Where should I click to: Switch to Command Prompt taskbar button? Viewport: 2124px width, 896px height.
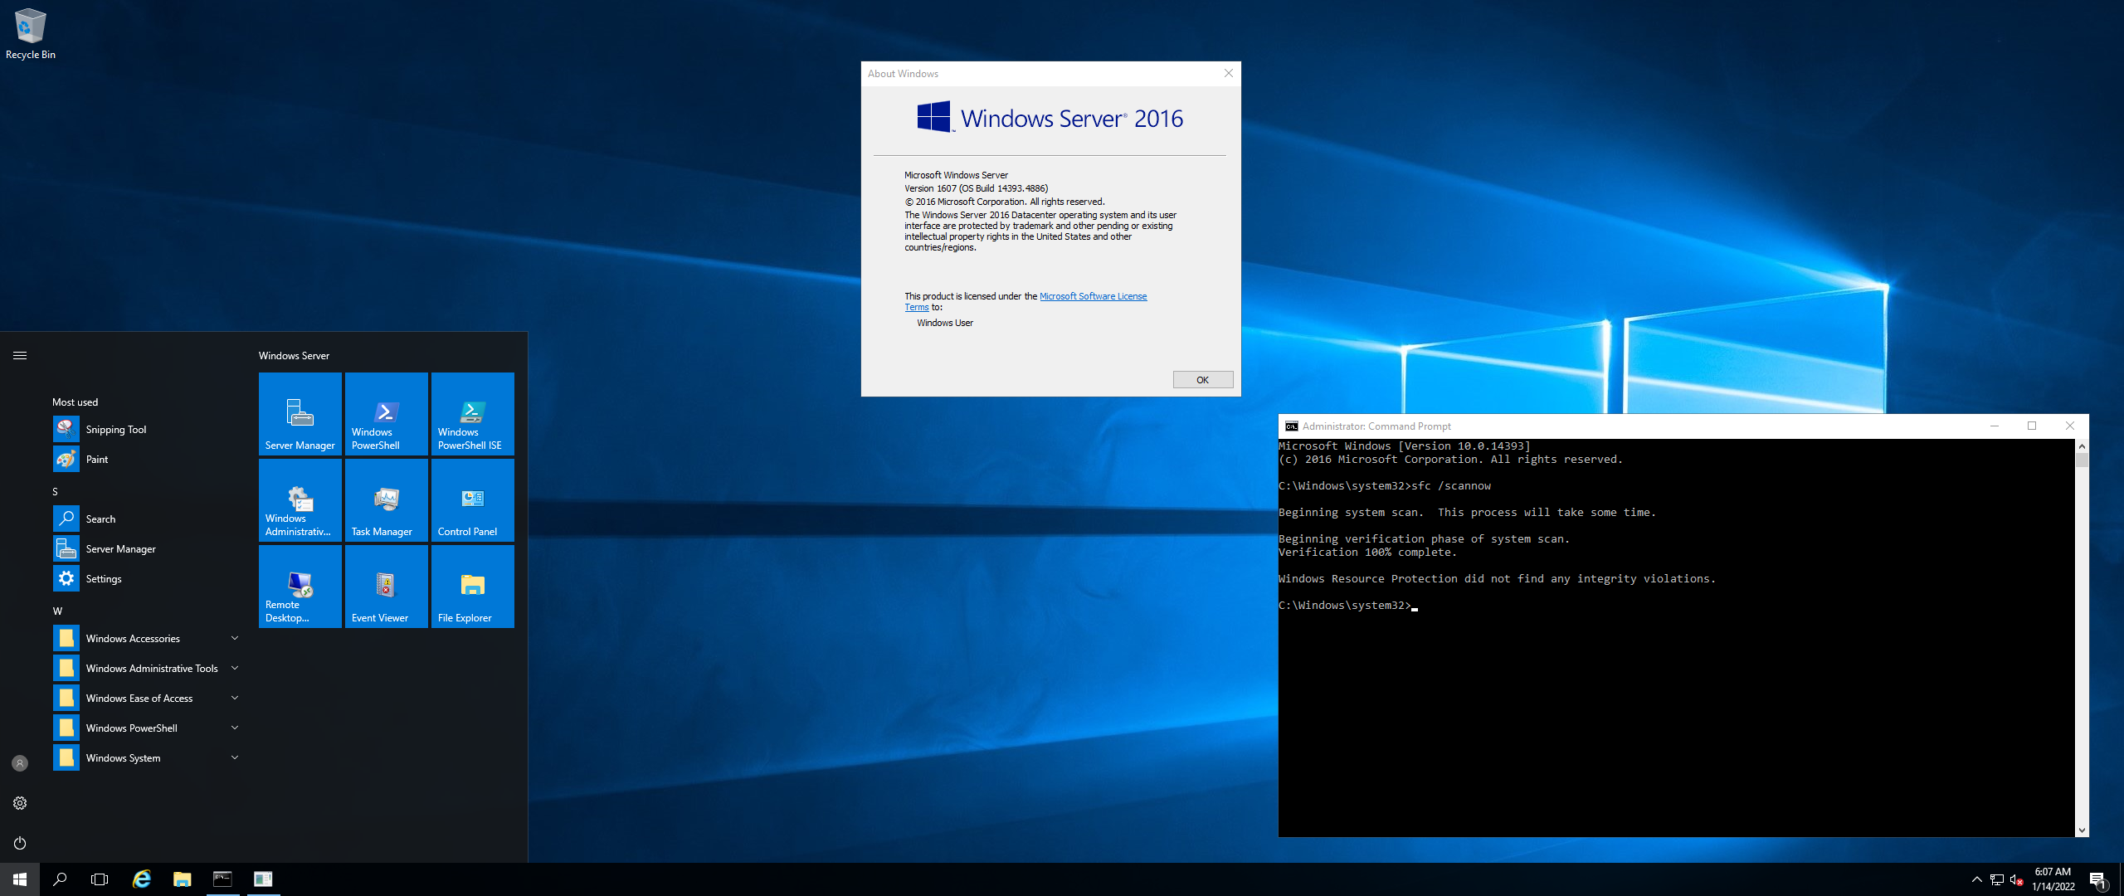click(222, 879)
